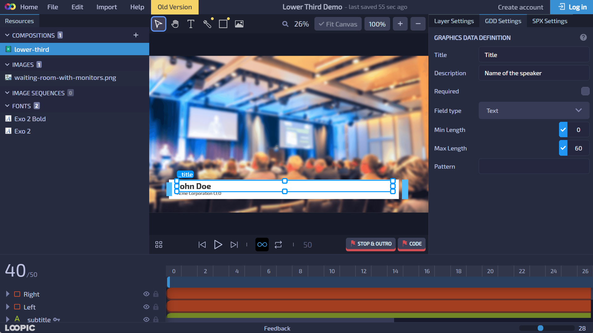Image resolution: width=593 pixels, height=333 pixels.
Task: Click STOP & OUTRO playback button
Action: 371,244
